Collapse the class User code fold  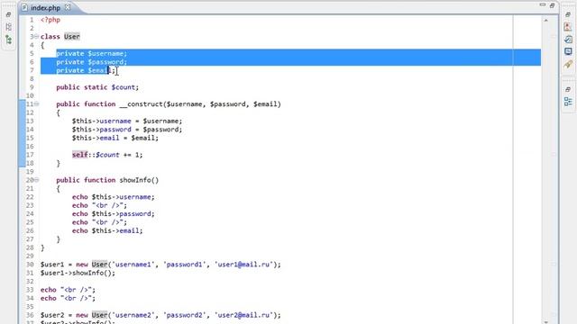[36, 36]
